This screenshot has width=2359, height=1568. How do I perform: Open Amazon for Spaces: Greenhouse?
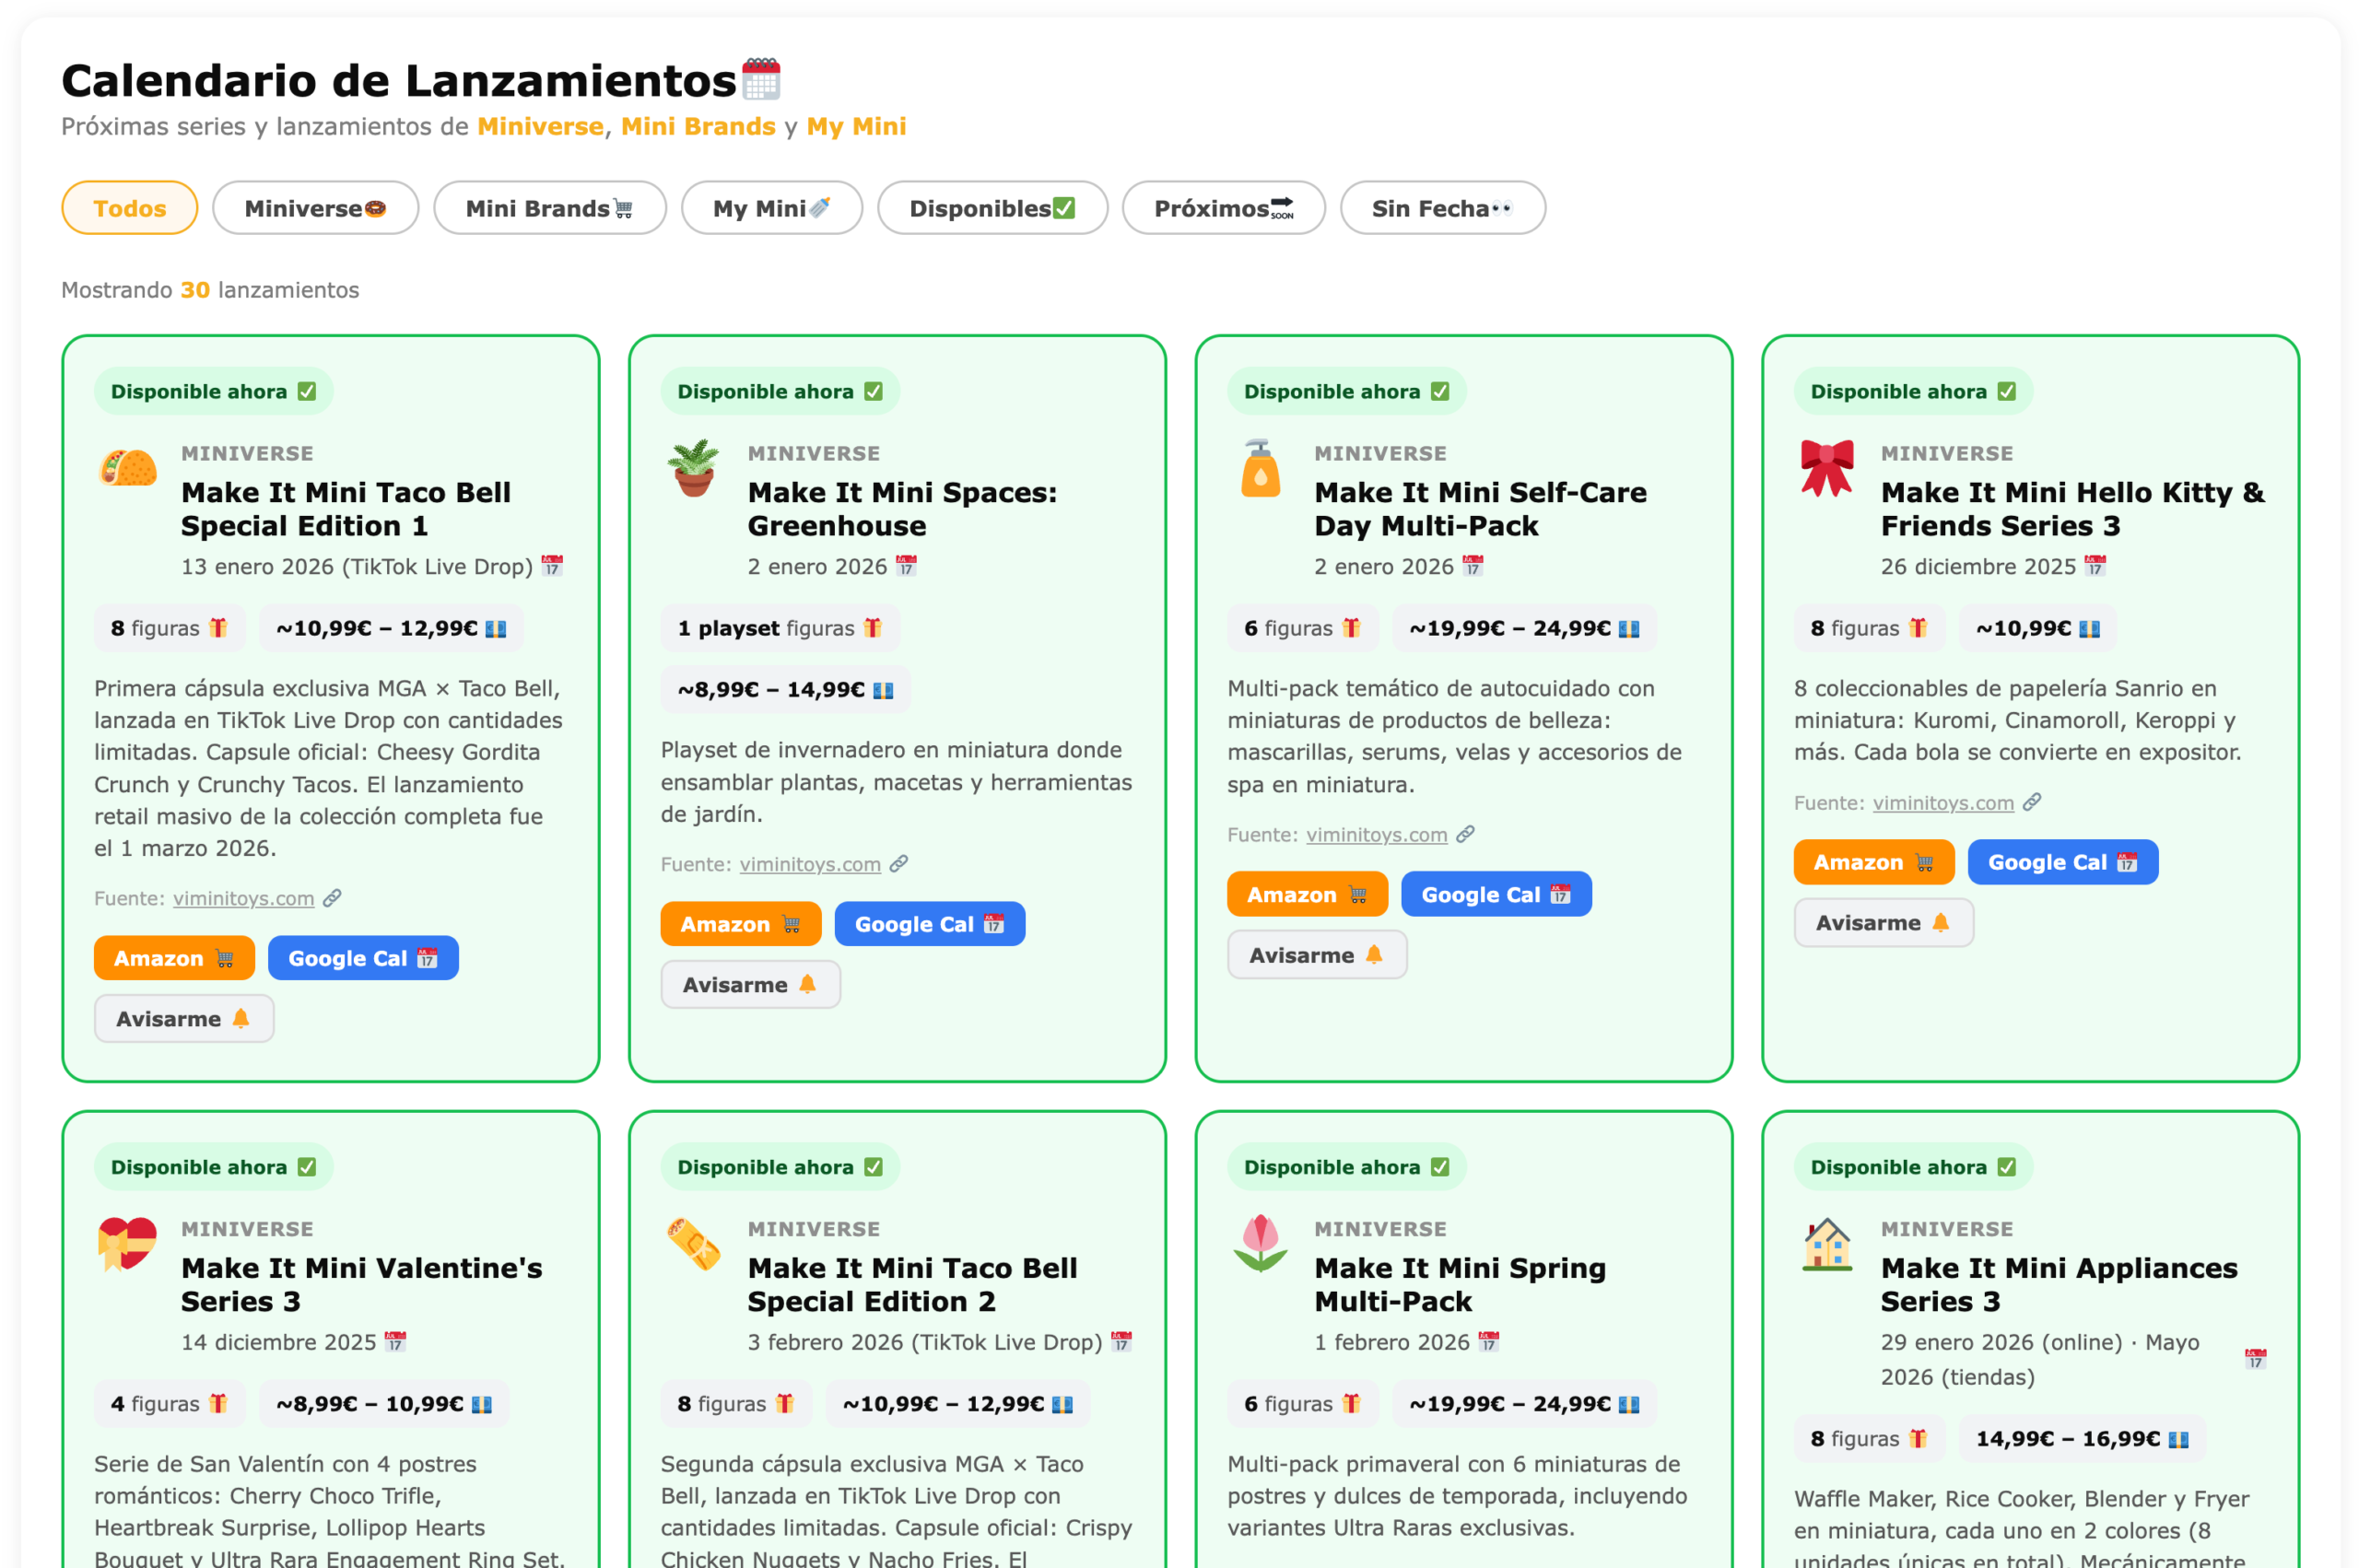pyautogui.click(x=740, y=924)
